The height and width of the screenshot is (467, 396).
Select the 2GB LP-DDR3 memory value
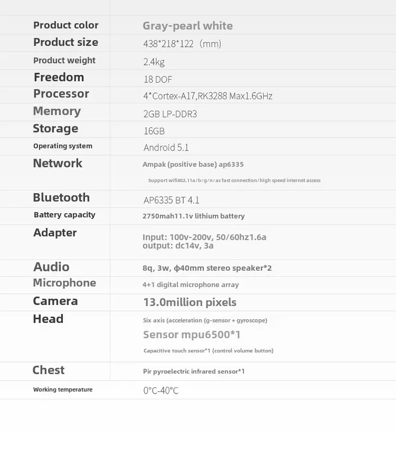tap(170, 114)
